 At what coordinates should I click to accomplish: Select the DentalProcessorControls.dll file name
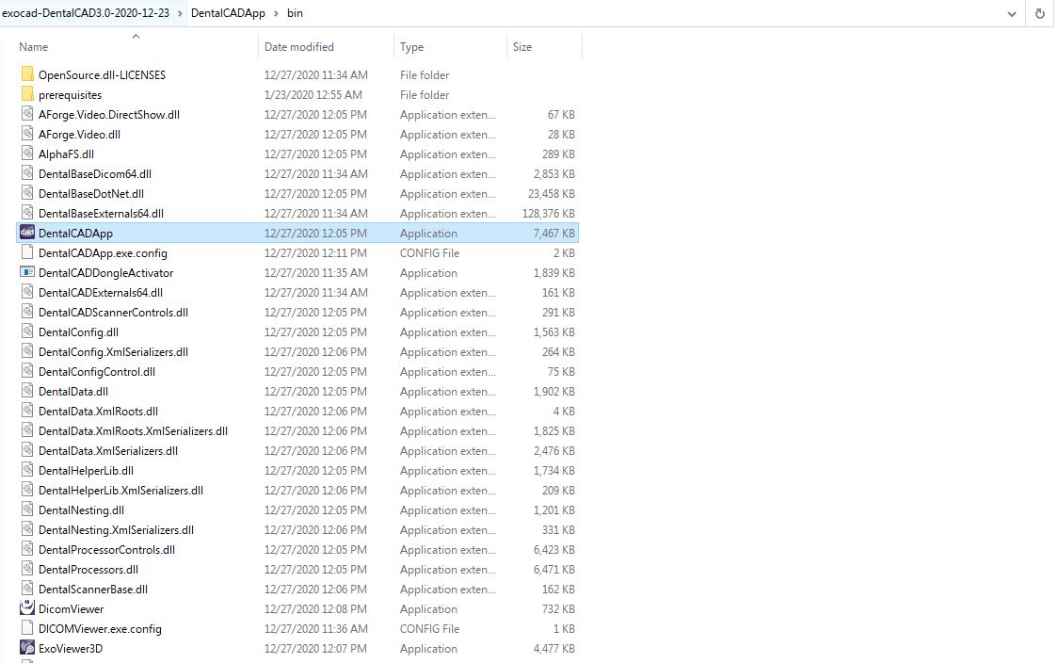click(x=106, y=549)
